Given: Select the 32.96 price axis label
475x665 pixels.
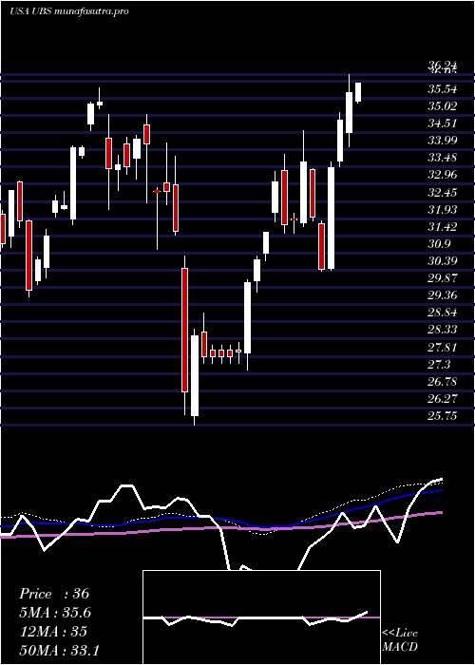Looking at the screenshot, I should (442, 175).
